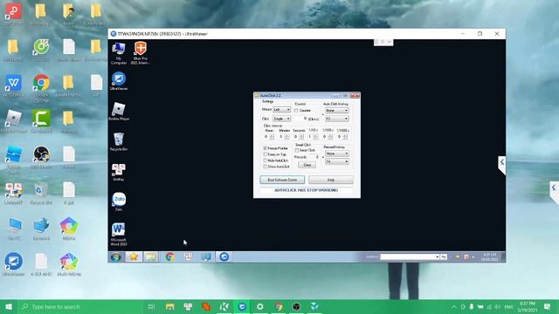The height and width of the screenshot is (314, 559).
Task: Toggle the Show AutoClick checkbox
Action: point(266,167)
